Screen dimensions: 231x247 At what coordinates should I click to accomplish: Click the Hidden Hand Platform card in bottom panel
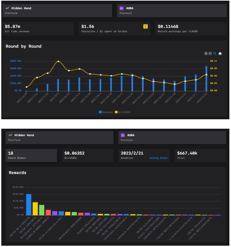tap(60, 137)
